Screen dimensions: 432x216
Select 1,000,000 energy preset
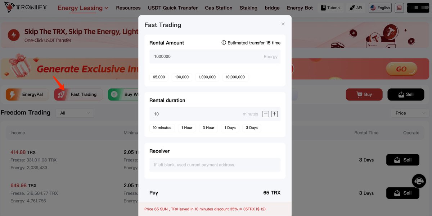(207, 77)
